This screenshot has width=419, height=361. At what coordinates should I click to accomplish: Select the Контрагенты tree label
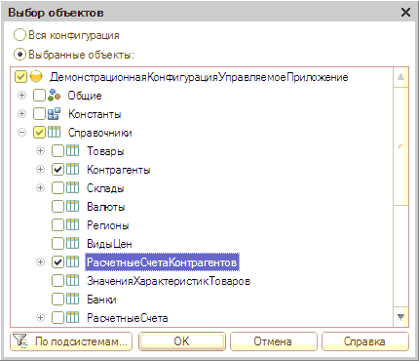[x=118, y=170]
